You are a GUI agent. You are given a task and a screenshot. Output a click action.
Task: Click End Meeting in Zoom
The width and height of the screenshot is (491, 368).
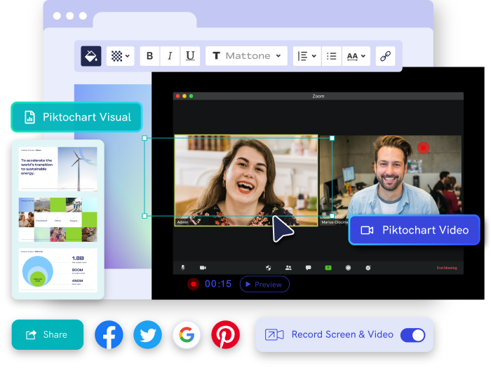(x=447, y=268)
